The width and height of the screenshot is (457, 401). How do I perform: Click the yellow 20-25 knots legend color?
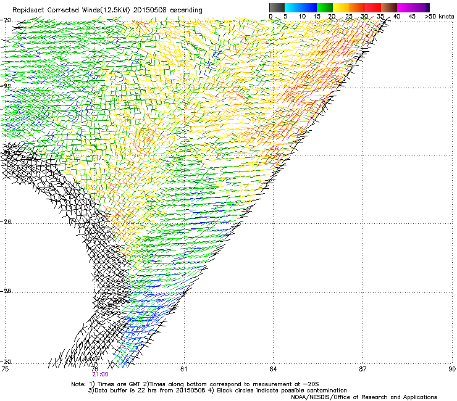click(341, 7)
